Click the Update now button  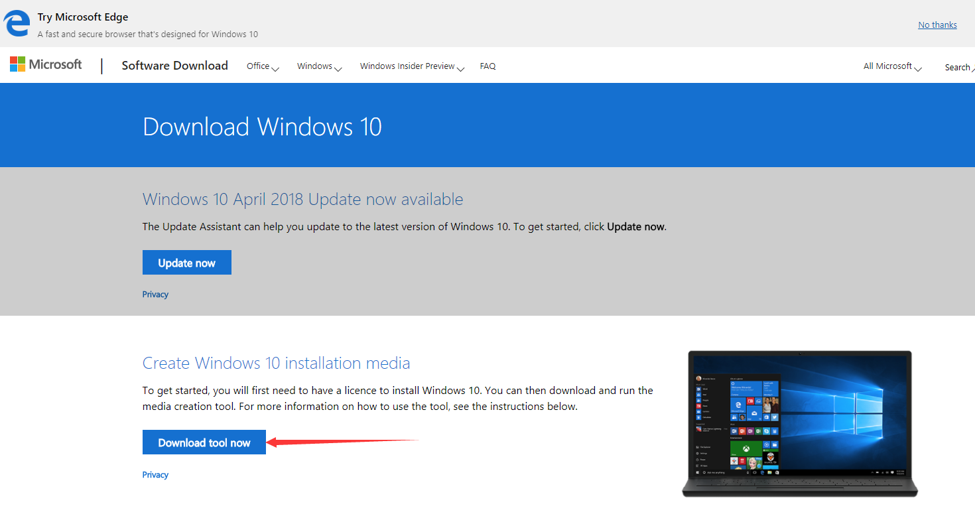(187, 263)
